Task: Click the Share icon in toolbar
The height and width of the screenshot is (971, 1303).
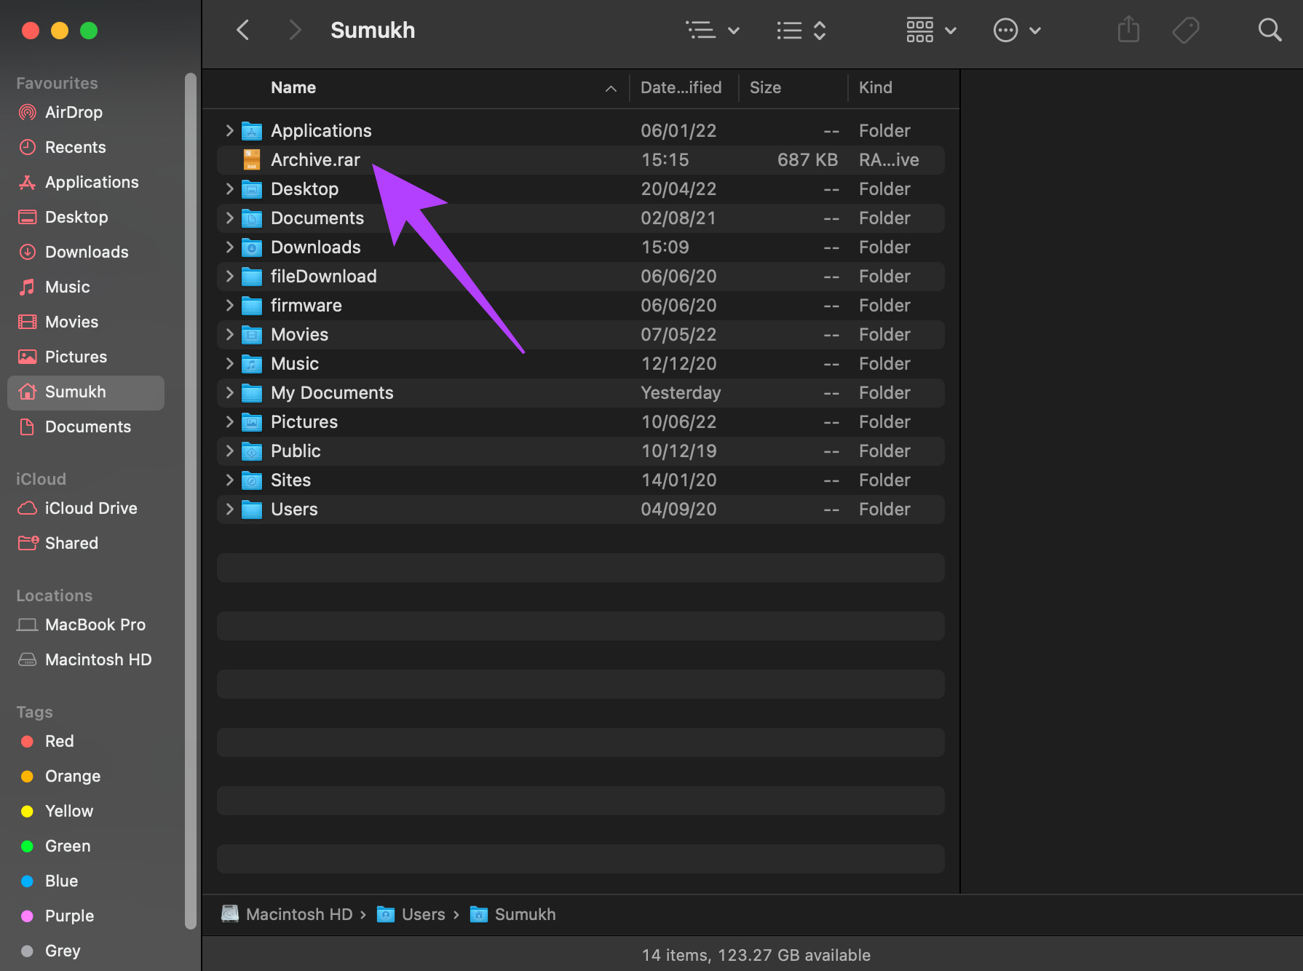Action: click(x=1128, y=30)
